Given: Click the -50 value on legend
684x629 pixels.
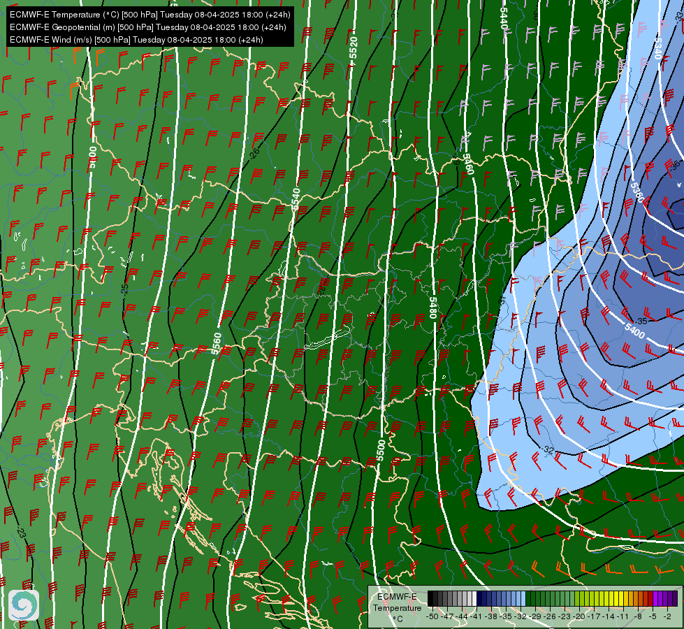Looking at the screenshot, I should click(432, 616).
